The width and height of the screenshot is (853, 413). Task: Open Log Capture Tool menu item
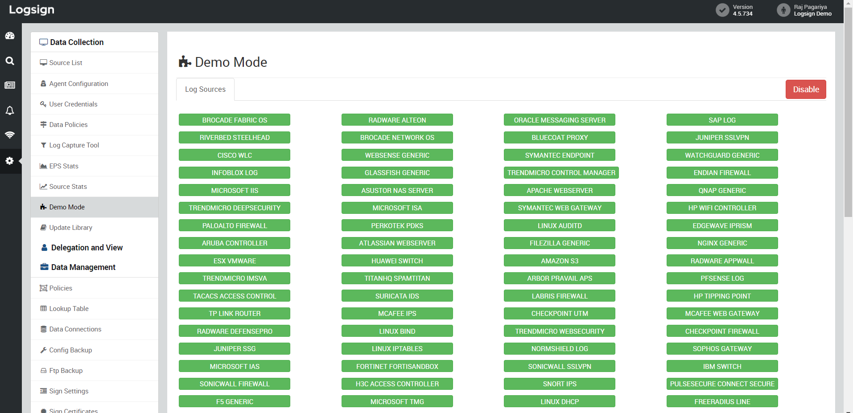(95, 145)
